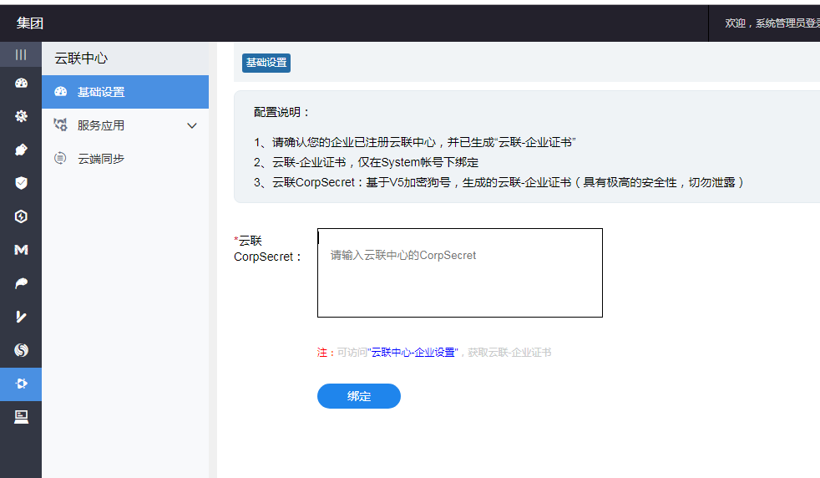Expand the 服务应用 chevron arrow
The width and height of the screenshot is (820, 478).
pos(192,125)
